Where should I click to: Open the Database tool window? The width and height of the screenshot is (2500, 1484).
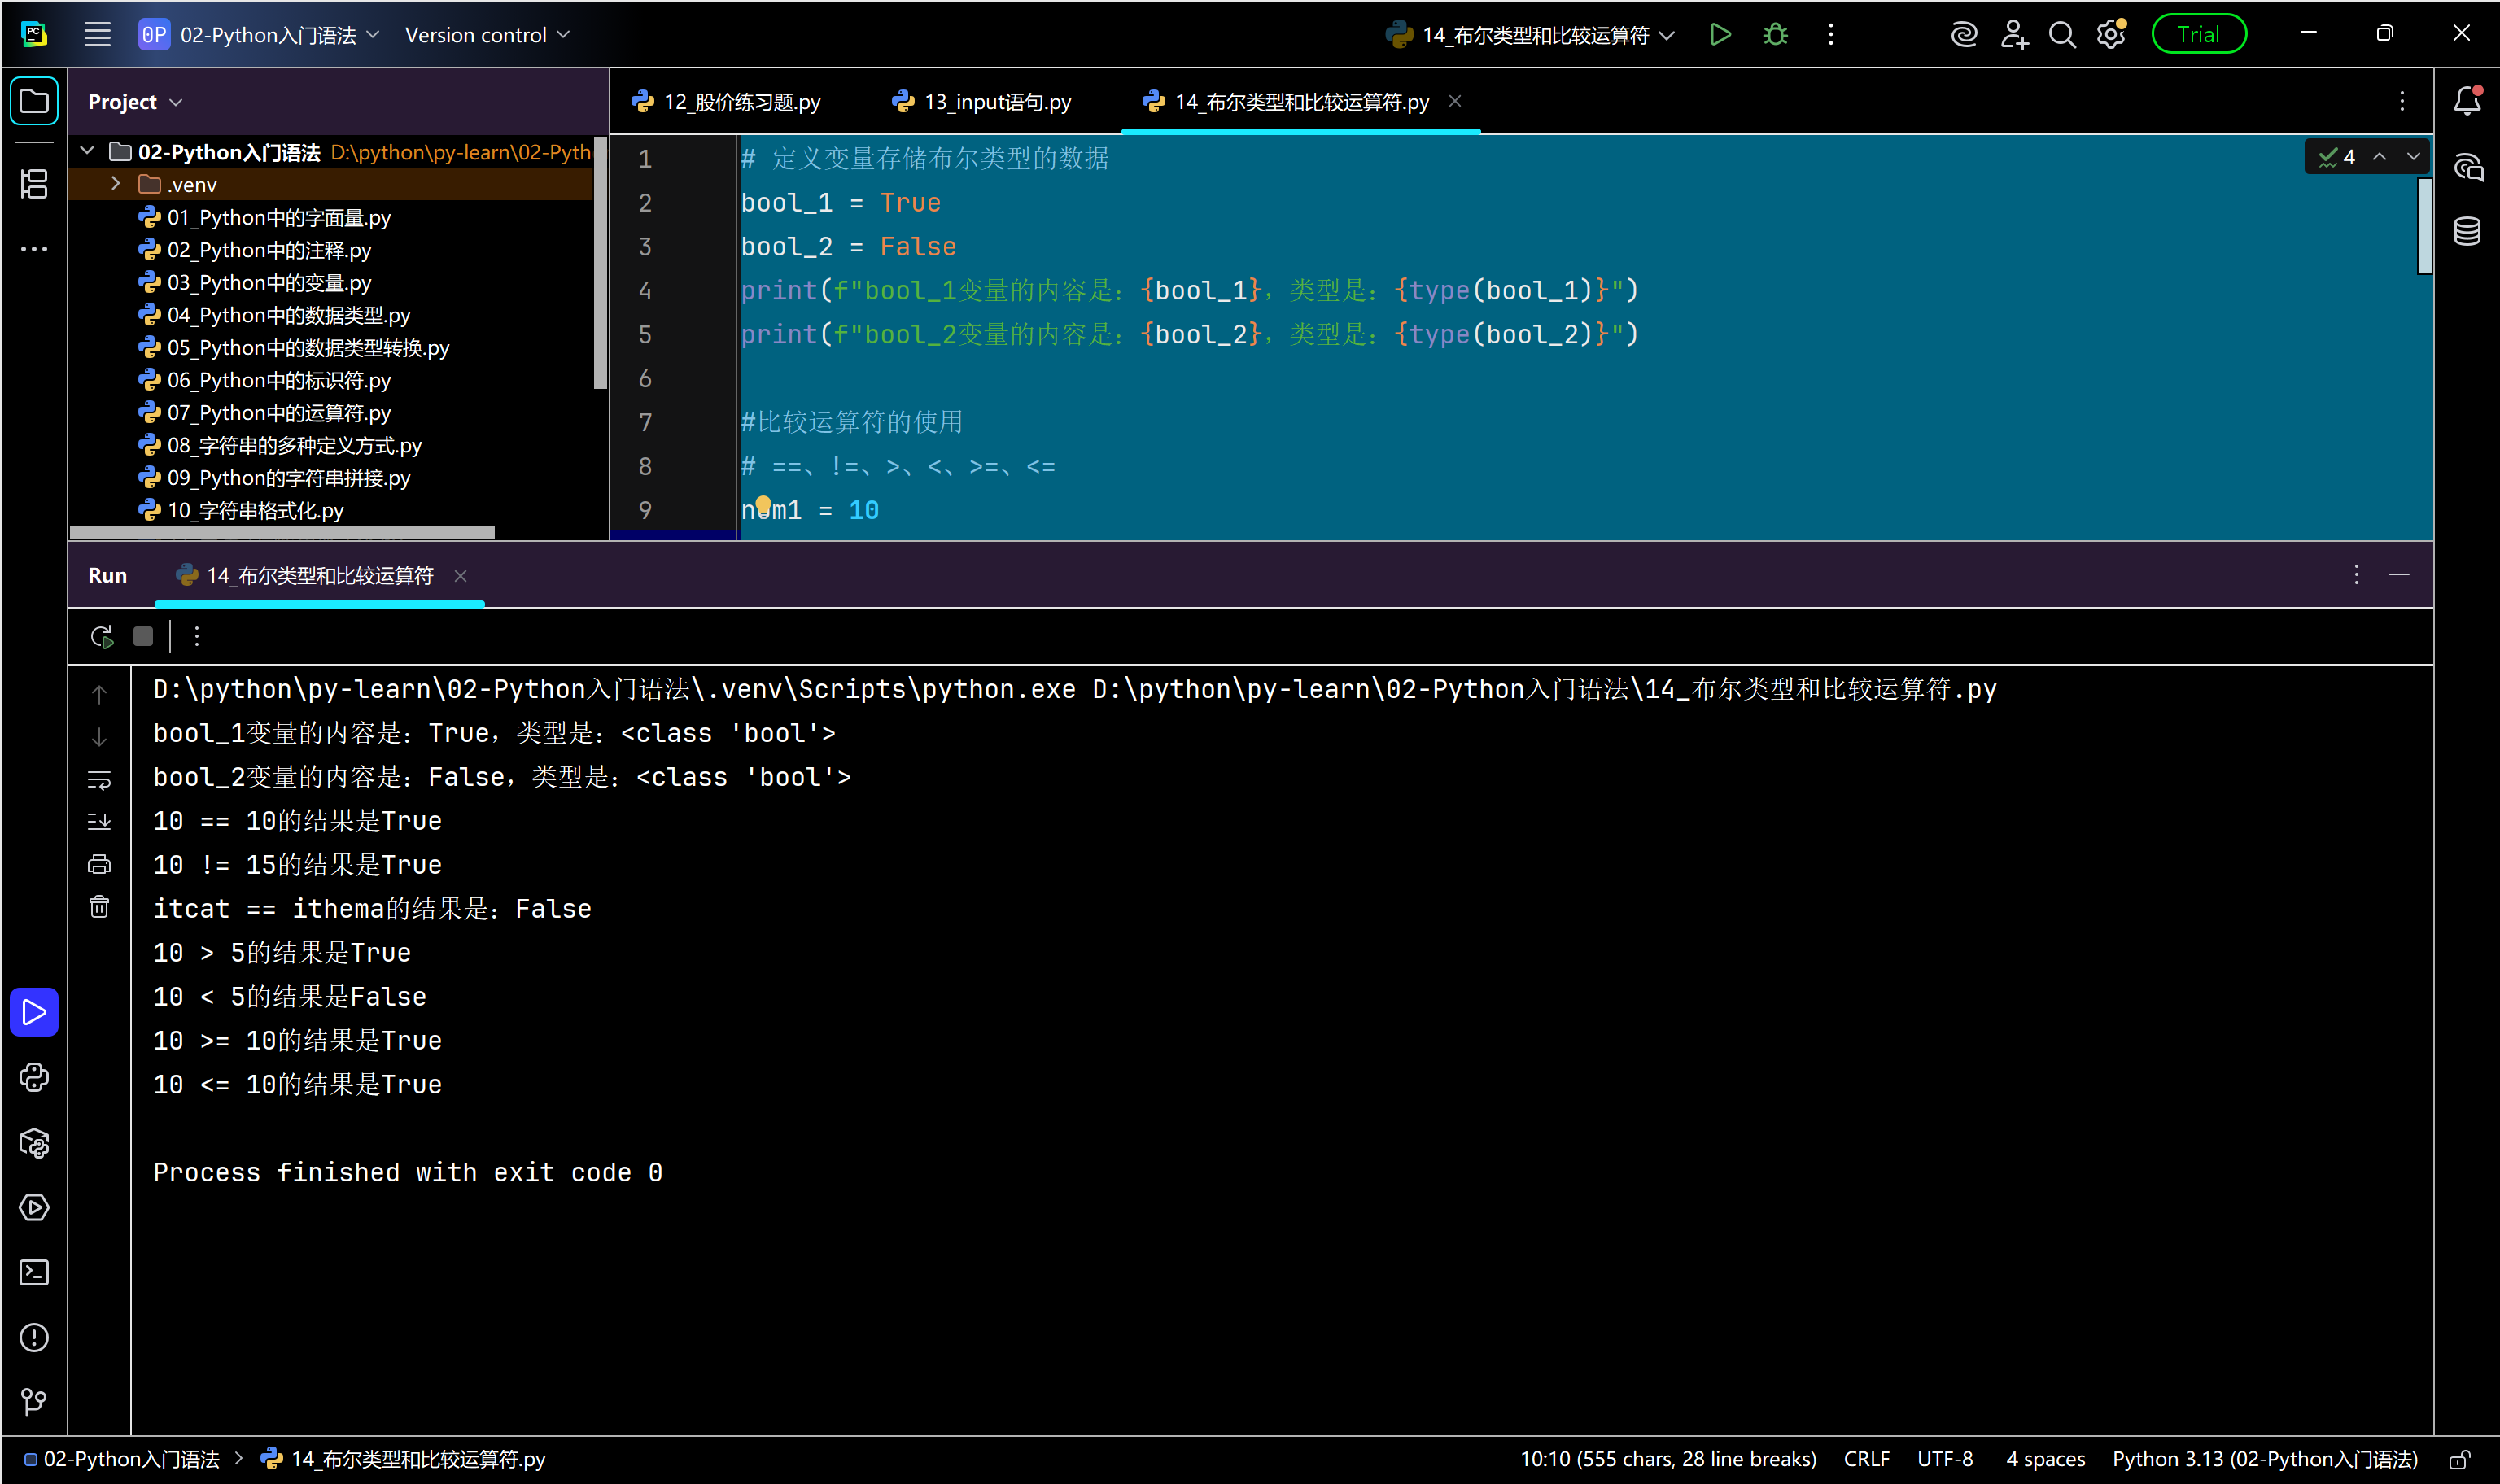click(2467, 231)
